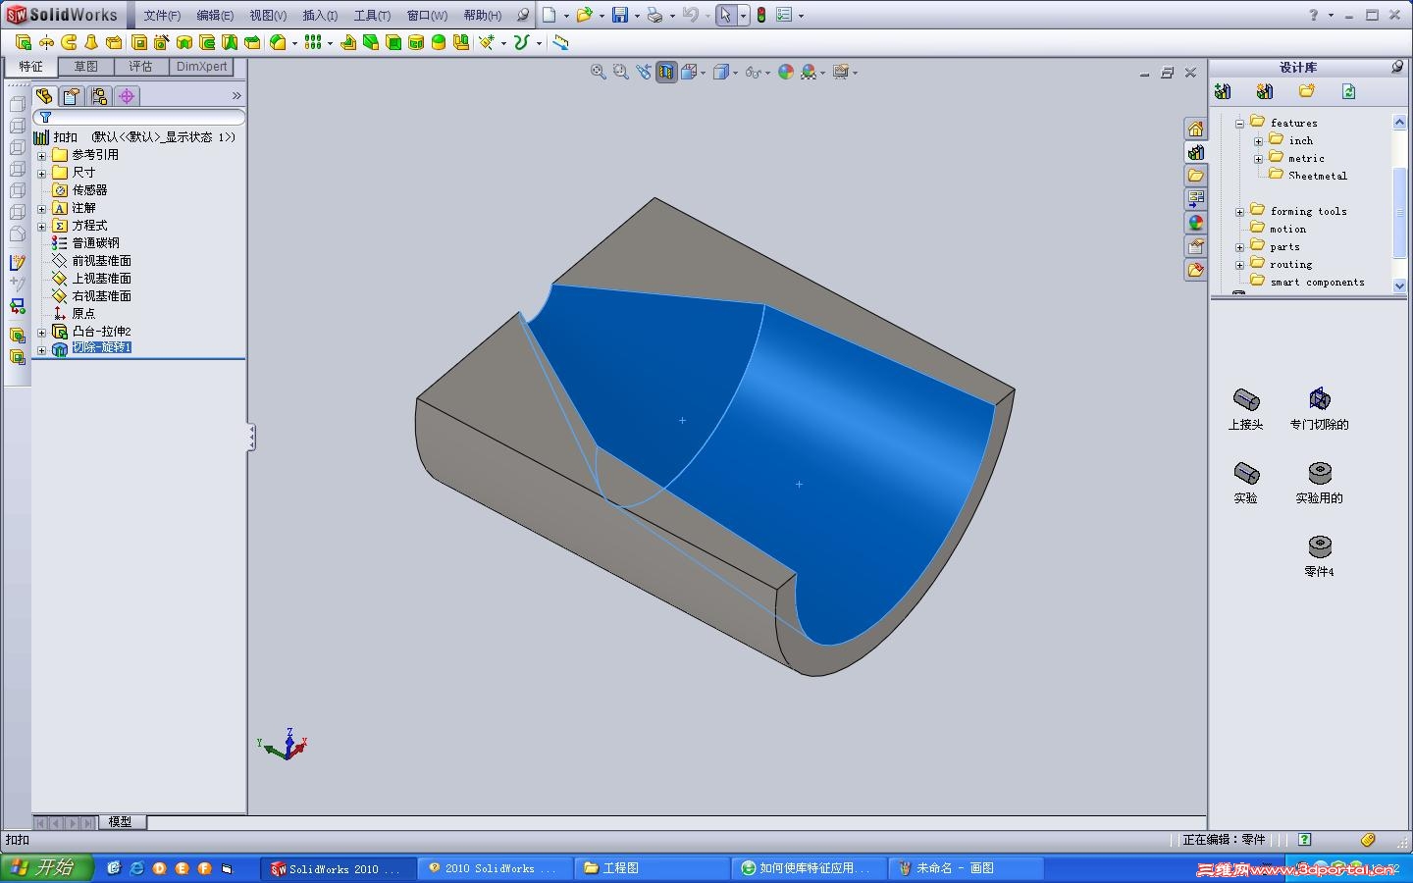Screen dimensions: 1413x883
Task: Expand the inch folder
Action: (x=1258, y=141)
